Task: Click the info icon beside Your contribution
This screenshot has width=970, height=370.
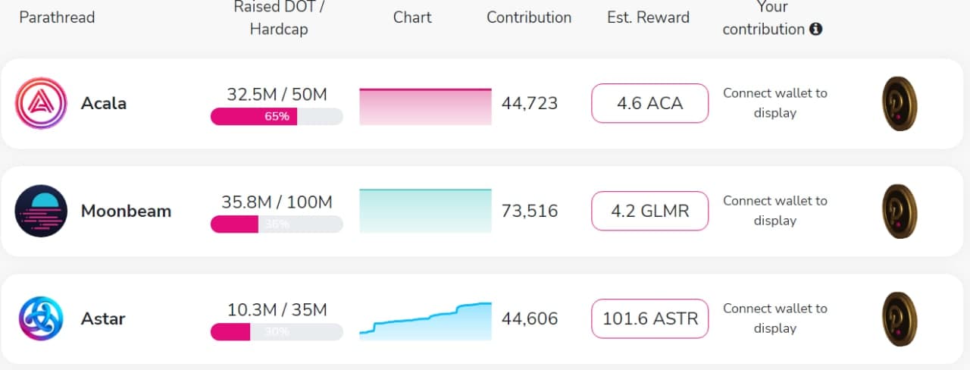Action: 816,30
